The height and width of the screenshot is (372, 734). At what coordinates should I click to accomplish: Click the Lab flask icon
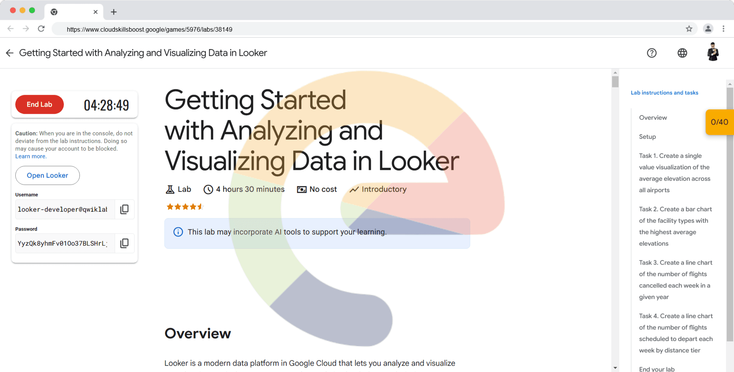[x=170, y=189]
